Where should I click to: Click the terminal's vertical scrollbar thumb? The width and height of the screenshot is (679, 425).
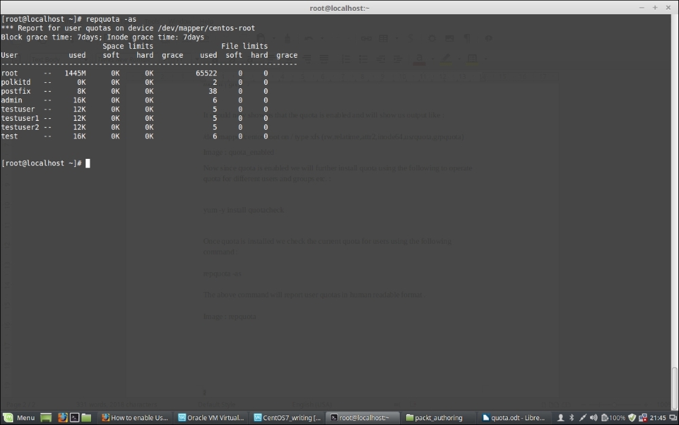point(674,388)
